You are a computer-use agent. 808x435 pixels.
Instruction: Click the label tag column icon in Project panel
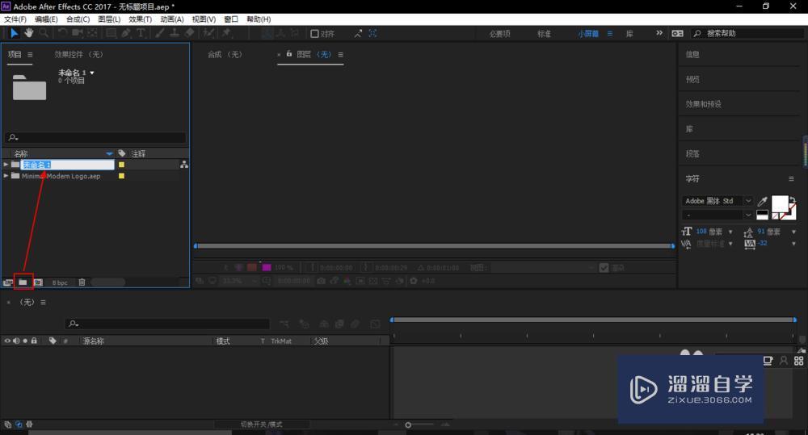(122, 153)
